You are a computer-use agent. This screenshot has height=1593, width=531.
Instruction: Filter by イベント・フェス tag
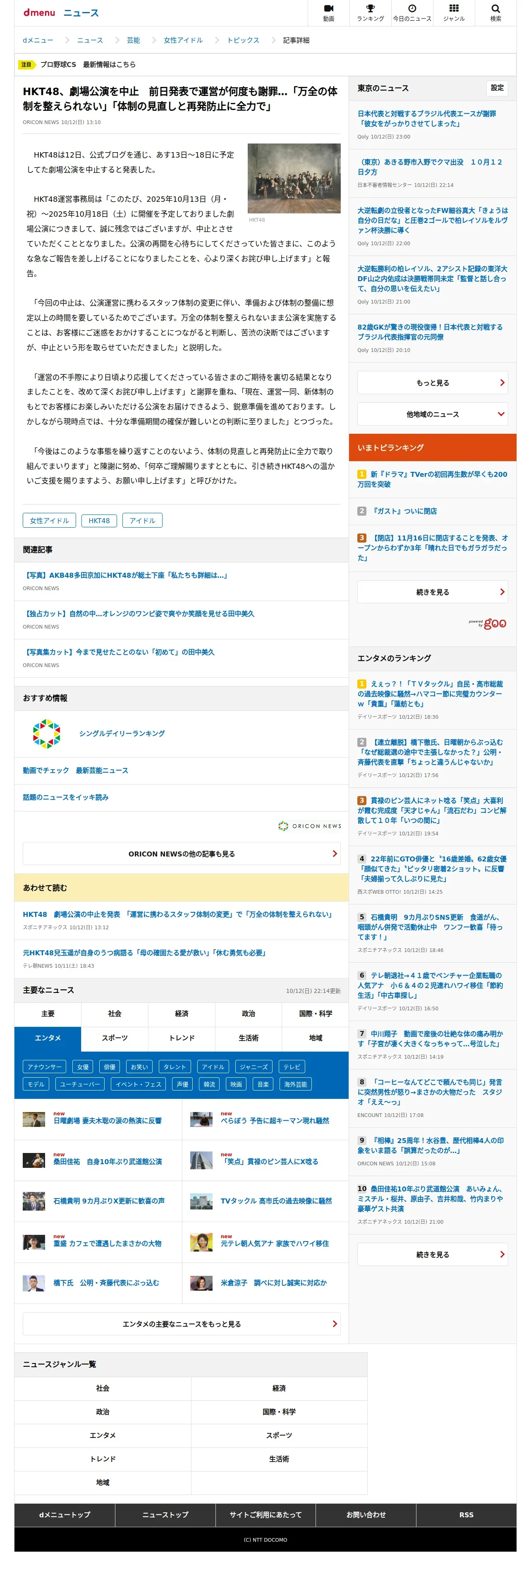click(x=139, y=1084)
